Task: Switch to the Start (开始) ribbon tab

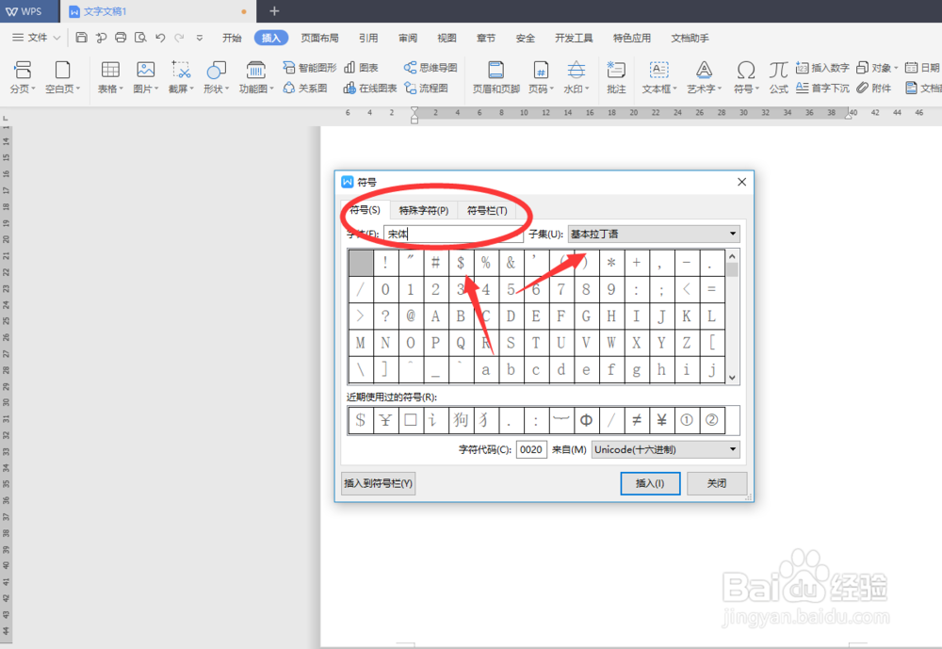Action: [232, 38]
